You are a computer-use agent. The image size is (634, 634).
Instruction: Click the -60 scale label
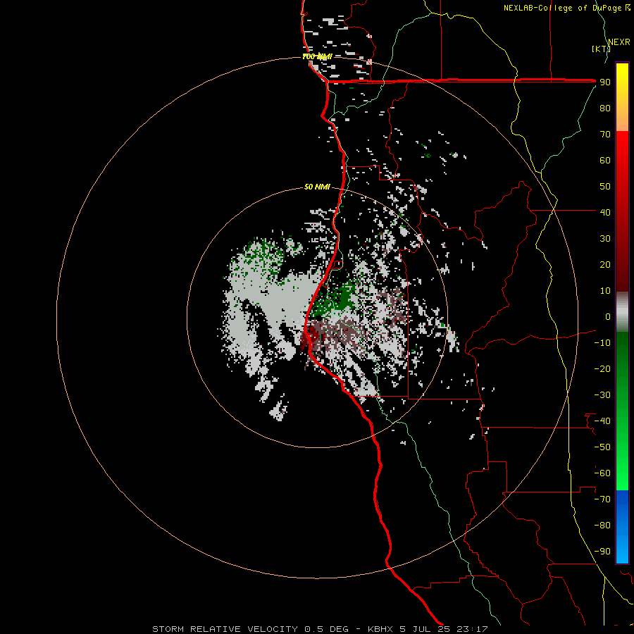(x=602, y=473)
